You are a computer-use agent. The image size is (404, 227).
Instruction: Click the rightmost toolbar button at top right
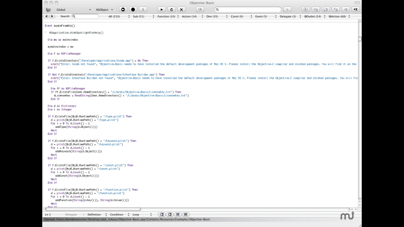tap(356, 9)
